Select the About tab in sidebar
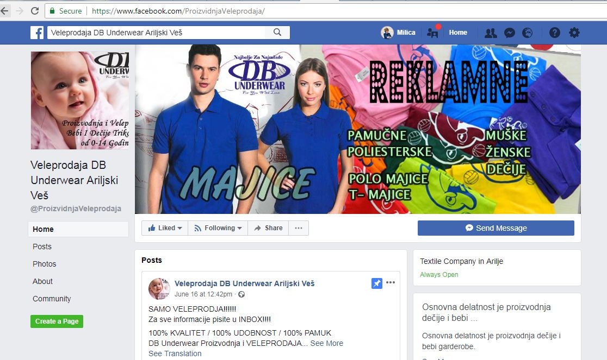This screenshot has width=607, height=360. point(42,281)
